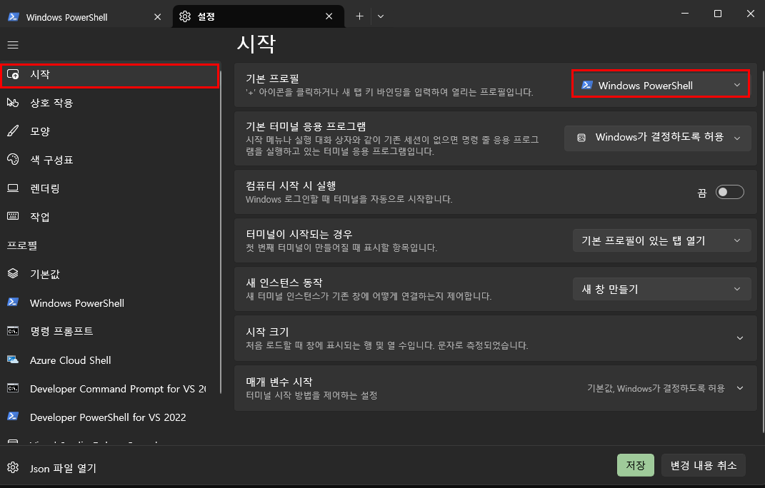Switch to the 설정 tab

259,16
